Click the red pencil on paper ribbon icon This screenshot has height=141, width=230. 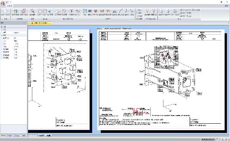(24, 11)
